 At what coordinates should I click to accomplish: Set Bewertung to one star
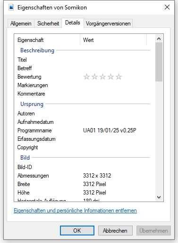pos(86,77)
